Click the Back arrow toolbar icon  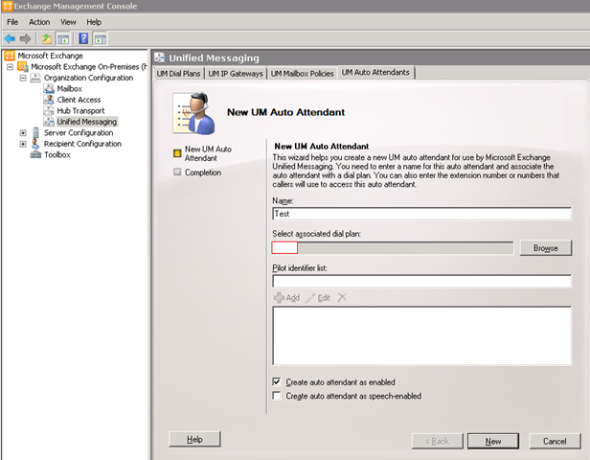pyautogui.click(x=10, y=38)
